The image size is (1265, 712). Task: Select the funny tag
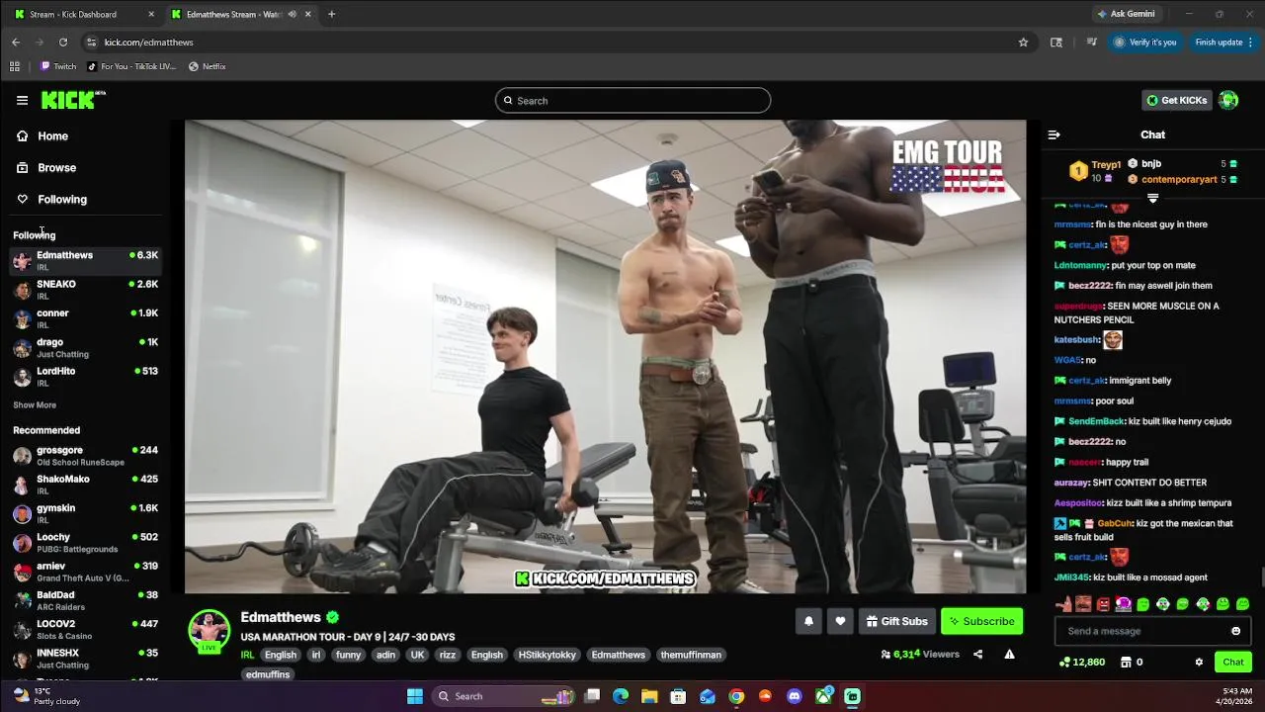click(x=348, y=655)
